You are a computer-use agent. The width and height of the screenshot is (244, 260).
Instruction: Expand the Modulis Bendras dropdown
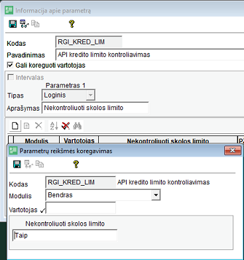[x=156, y=195]
